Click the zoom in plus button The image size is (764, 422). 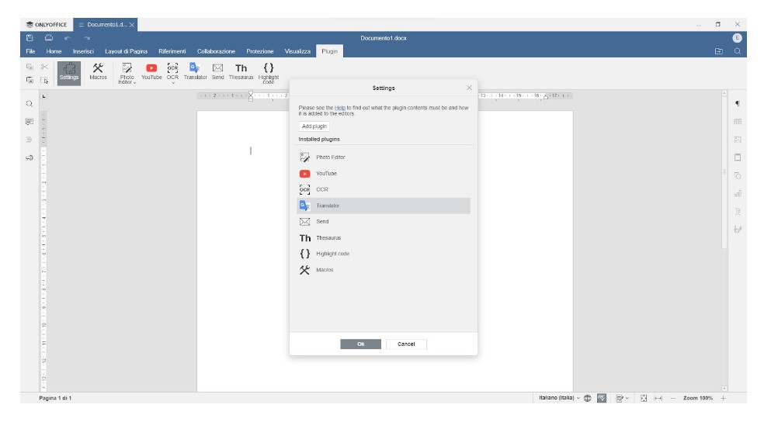723,398
